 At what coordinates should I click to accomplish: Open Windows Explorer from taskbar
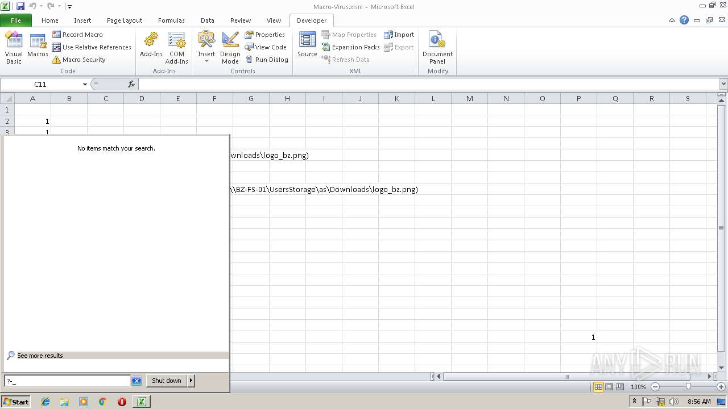[x=64, y=402]
